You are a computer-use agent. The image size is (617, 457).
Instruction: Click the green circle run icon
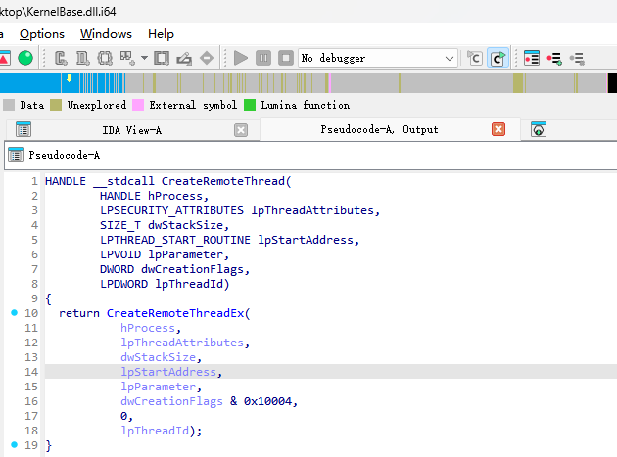(25, 58)
